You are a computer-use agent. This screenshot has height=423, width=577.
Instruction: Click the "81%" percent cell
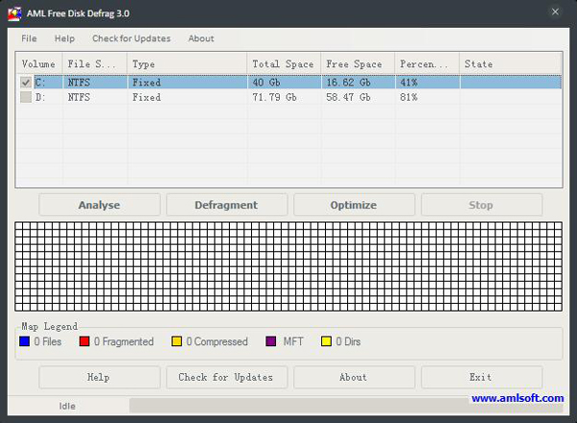pos(409,97)
